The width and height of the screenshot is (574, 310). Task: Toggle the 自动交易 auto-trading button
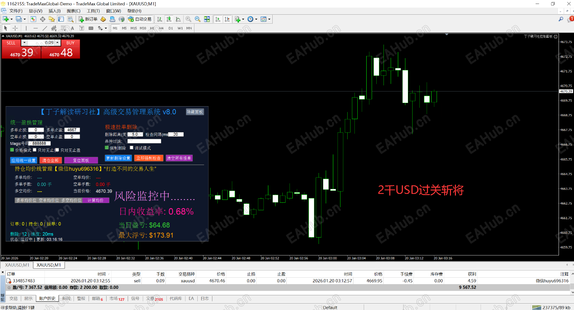140,19
